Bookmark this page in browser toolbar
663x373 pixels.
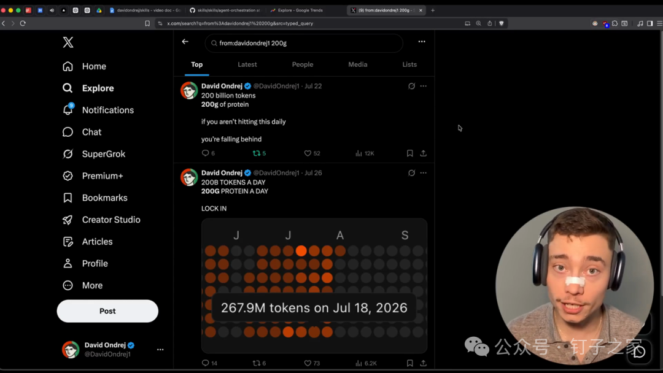click(147, 23)
